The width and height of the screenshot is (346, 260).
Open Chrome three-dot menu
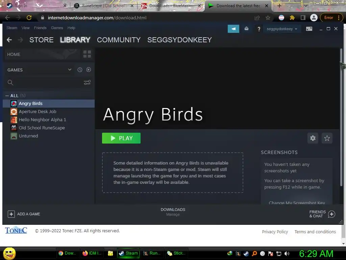pyautogui.click(x=339, y=18)
